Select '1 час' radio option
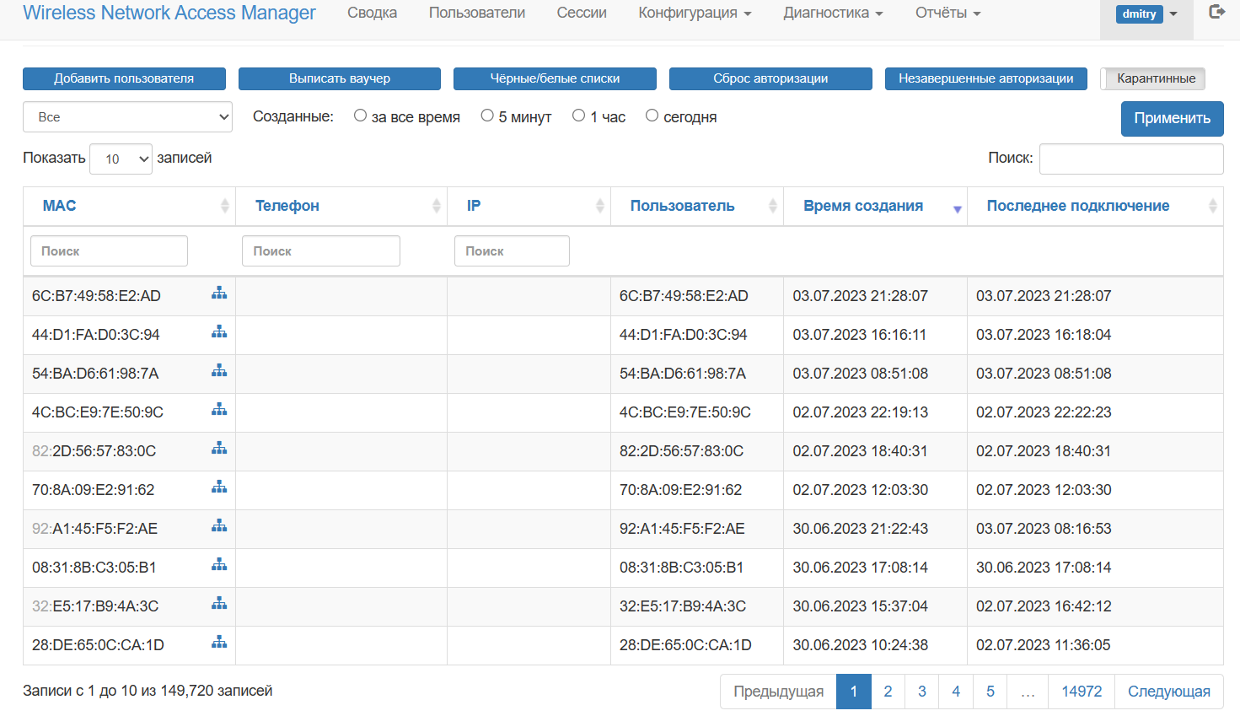This screenshot has width=1240, height=716. (578, 116)
